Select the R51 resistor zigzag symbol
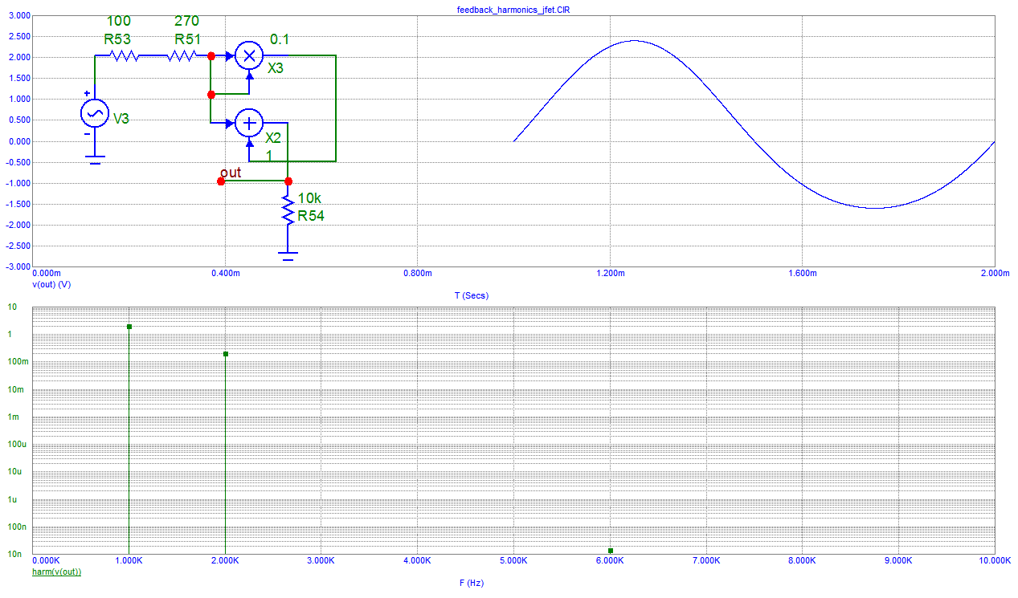The image size is (1018, 598). 182,55
